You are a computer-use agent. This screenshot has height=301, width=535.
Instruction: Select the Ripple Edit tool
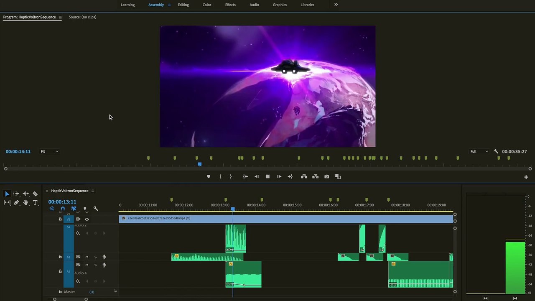coord(25,194)
